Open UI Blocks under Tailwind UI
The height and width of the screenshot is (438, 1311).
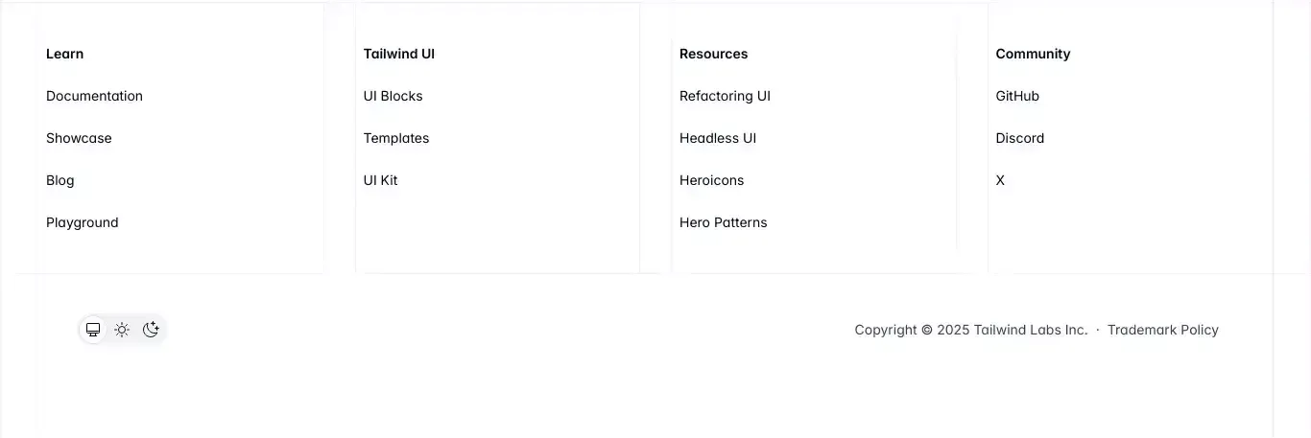tap(393, 96)
